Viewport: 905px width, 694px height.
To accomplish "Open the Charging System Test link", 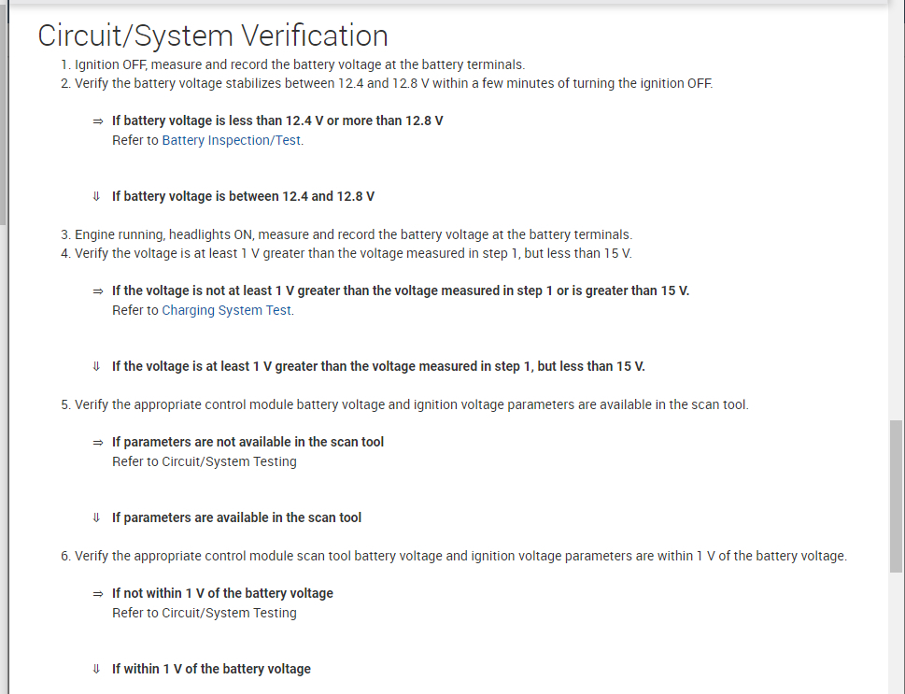I will (227, 310).
